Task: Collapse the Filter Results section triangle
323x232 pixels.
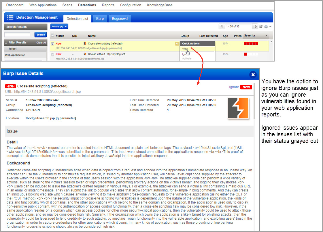Action: coord(6,43)
